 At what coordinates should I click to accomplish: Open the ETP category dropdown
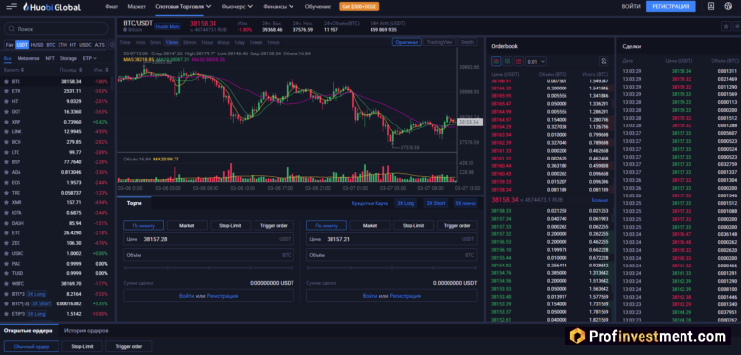89,59
